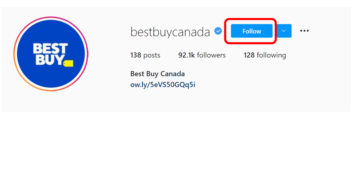View the 128 following list
Image resolution: width=353 pixels, height=183 pixels.
pos(265,55)
